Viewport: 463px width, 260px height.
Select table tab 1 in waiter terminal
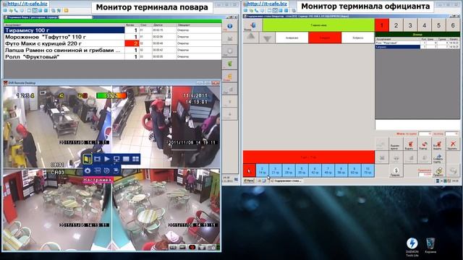point(382,25)
